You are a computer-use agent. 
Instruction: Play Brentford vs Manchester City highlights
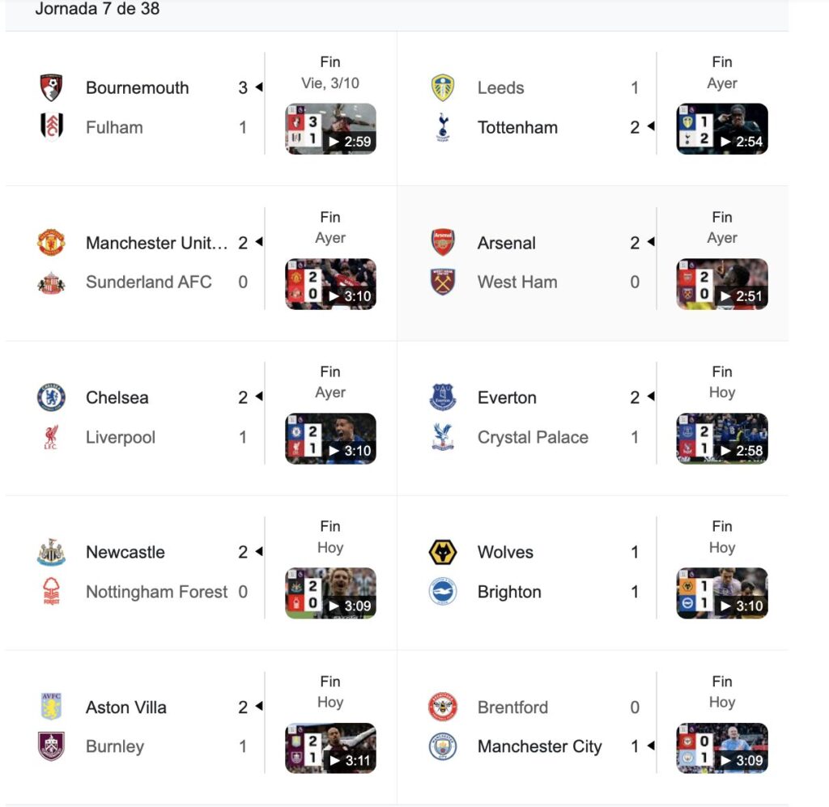722,748
